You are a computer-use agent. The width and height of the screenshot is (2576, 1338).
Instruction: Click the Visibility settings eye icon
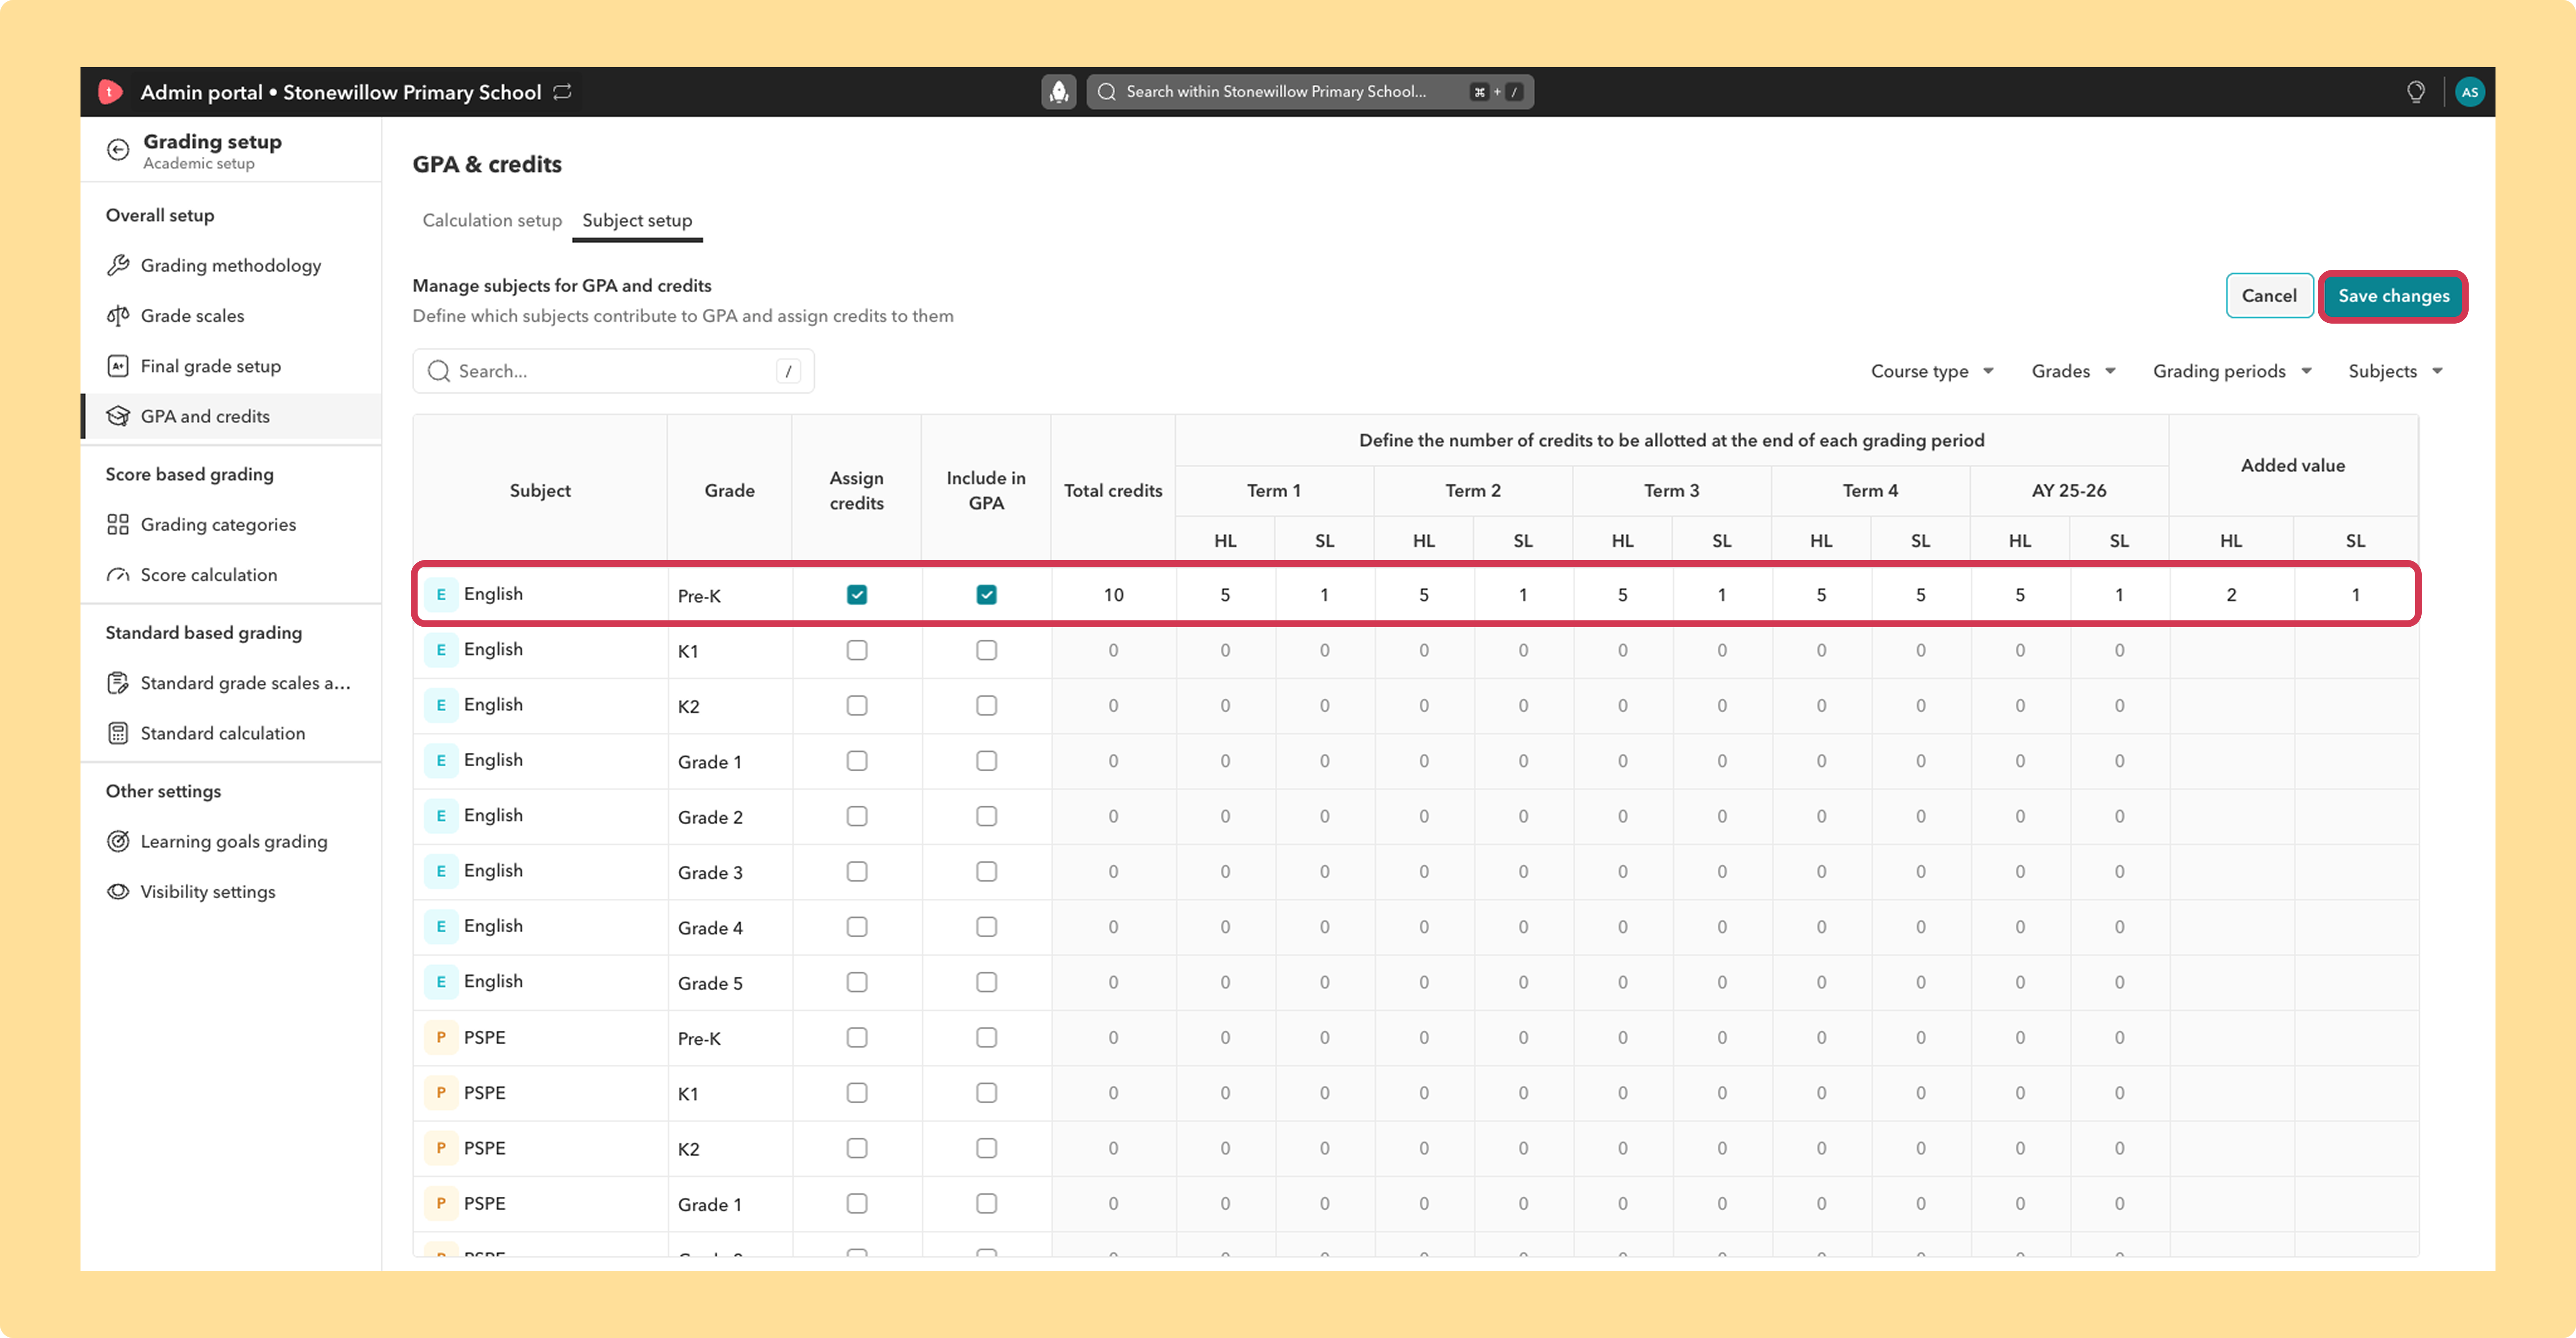[x=118, y=892]
